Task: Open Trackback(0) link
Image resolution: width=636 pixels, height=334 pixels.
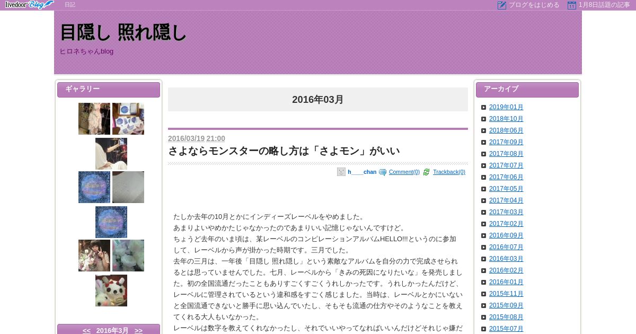Action: pyautogui.click(x=449, y=172)
